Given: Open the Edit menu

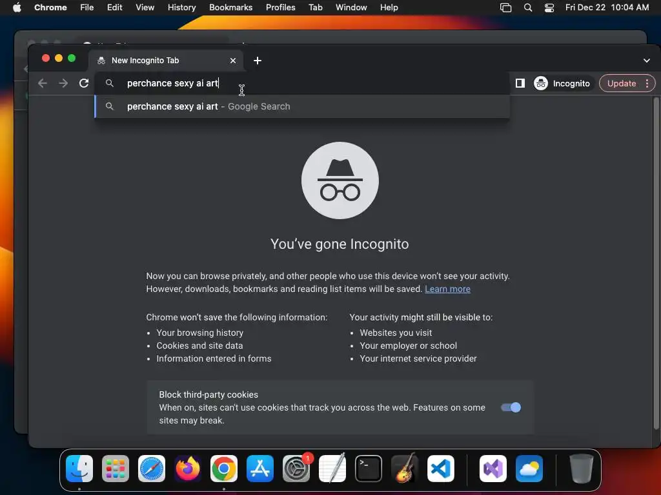Looking at the screenshot, I should pos(115,8).
